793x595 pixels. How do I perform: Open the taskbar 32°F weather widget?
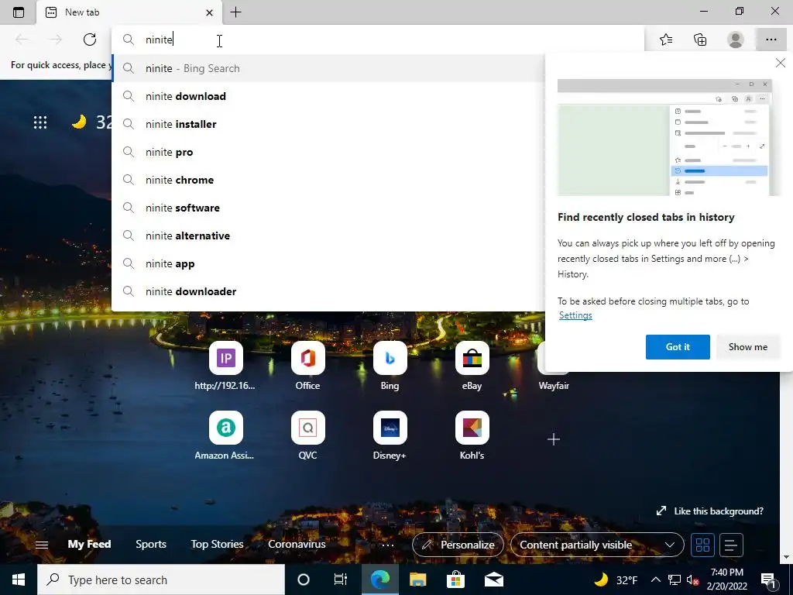click(x=616, y=580)
